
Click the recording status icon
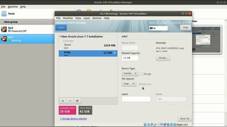pos(168,125)
